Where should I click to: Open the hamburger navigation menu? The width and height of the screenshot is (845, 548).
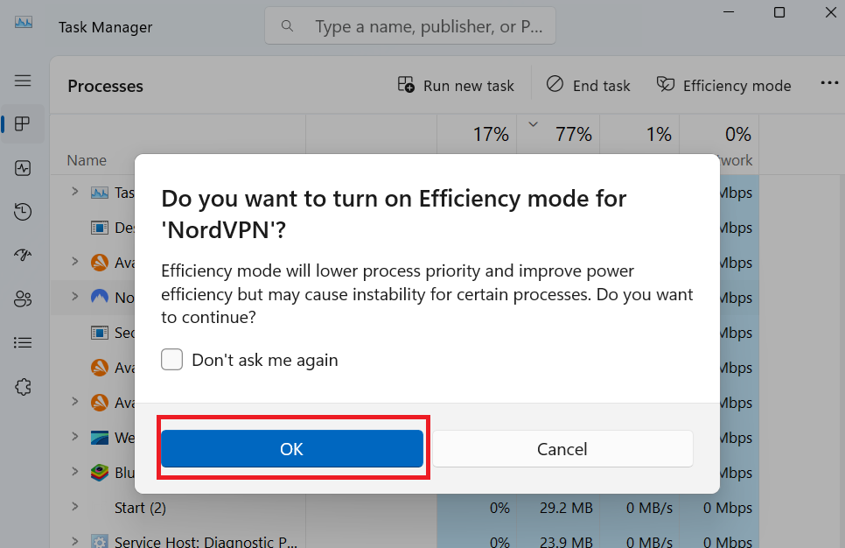pos(23,81)
